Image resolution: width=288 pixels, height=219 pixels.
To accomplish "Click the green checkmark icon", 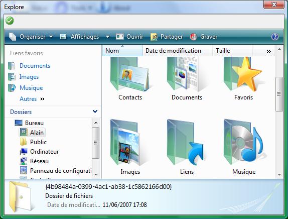I will tap(10, 21).
